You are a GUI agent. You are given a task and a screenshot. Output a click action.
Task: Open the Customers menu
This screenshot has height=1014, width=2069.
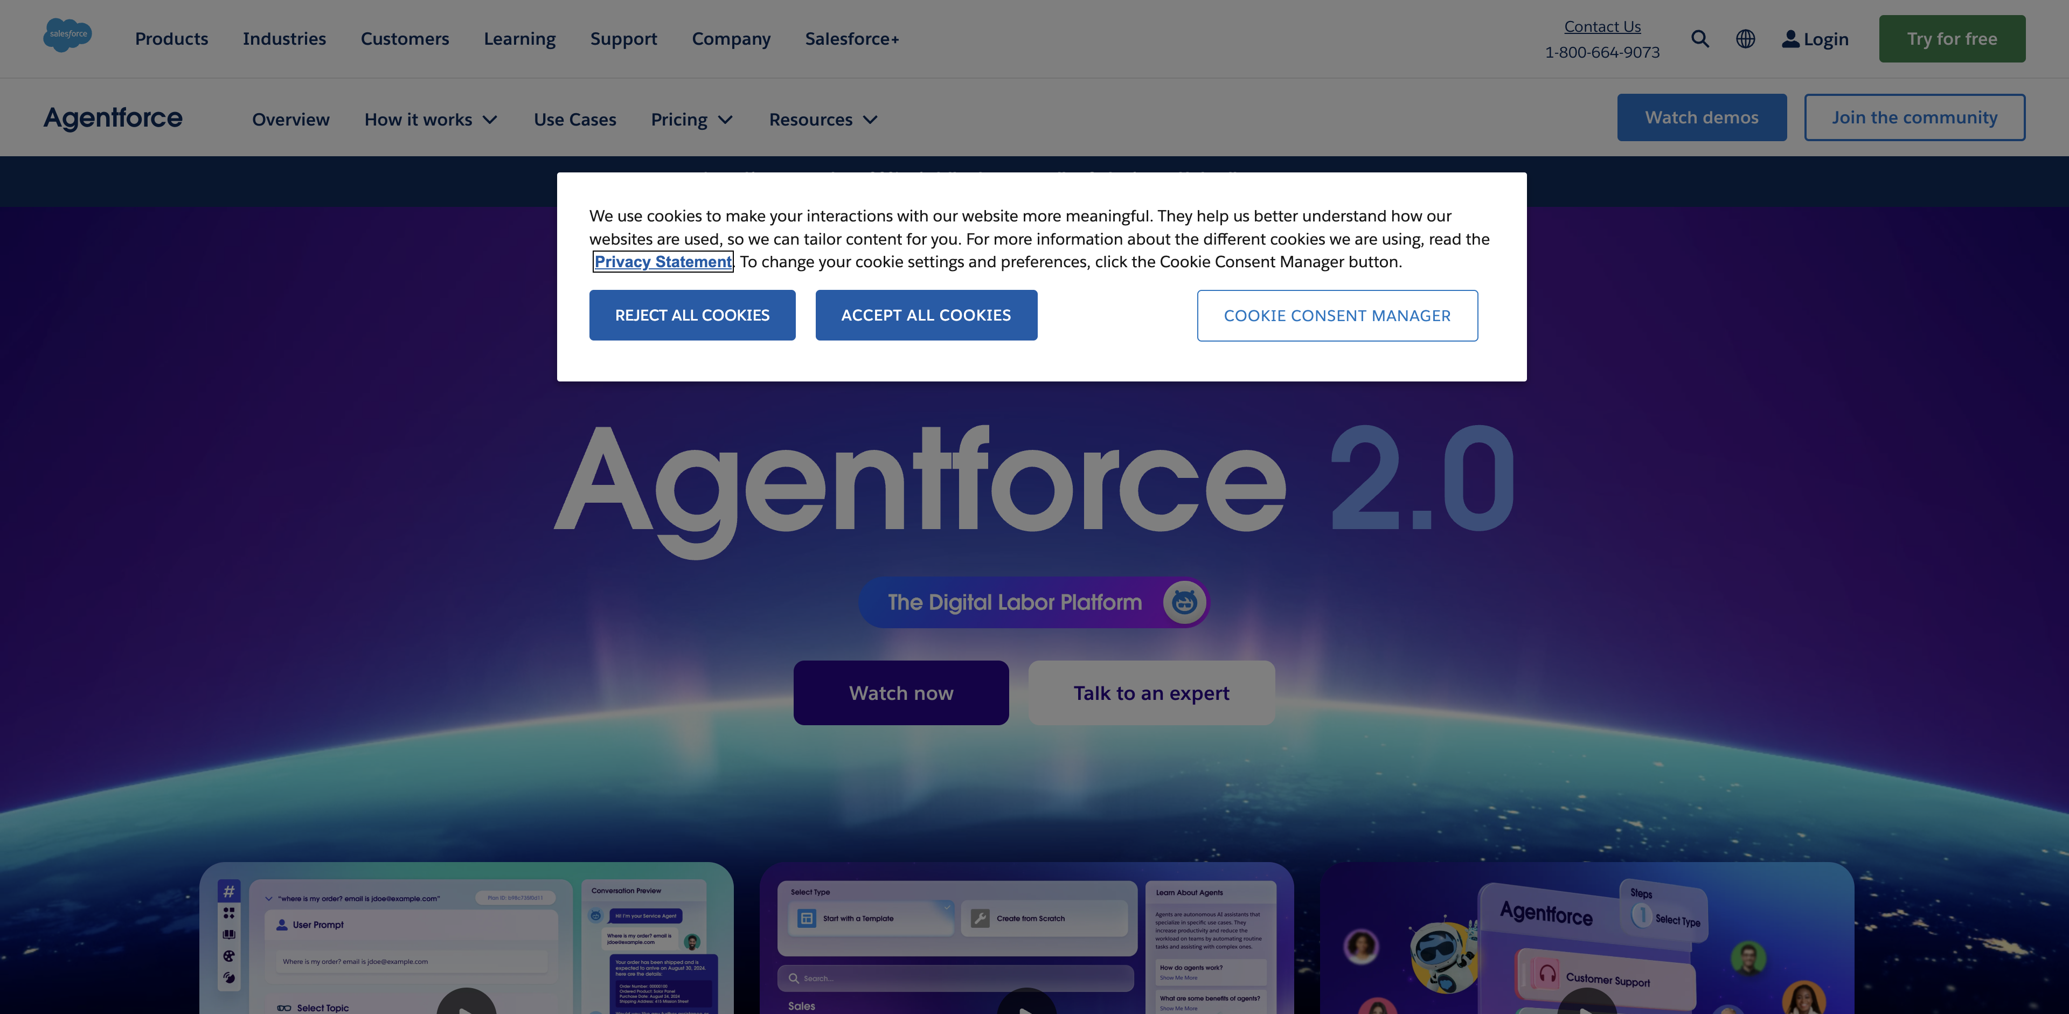coord(405,39)
